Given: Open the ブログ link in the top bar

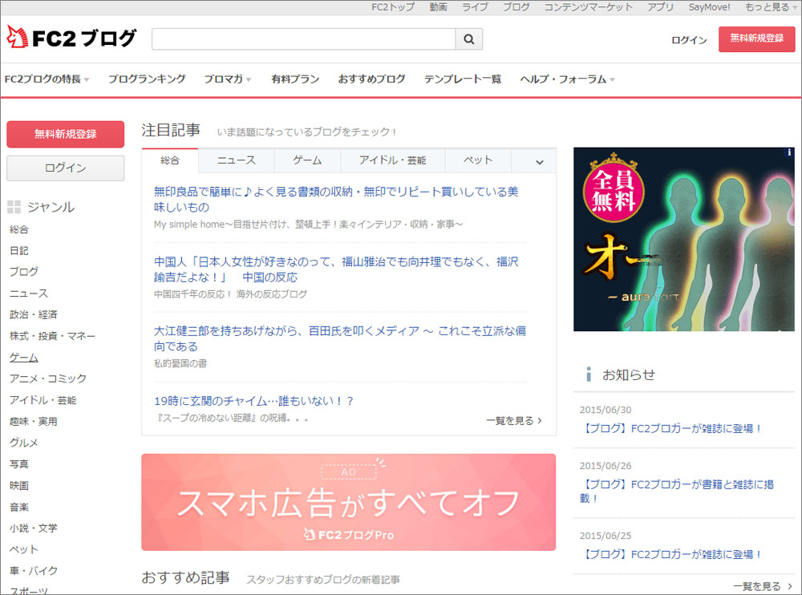Looking at the screenshot, I should (x=516, y=7).
